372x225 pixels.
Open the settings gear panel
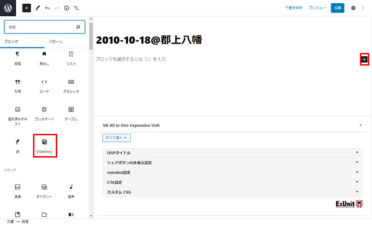(353, 8)
